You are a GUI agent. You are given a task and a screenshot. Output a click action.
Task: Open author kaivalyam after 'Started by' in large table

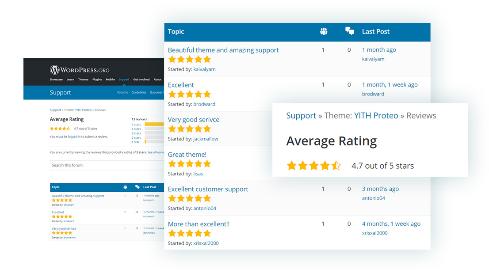click(x=204, y=69)
